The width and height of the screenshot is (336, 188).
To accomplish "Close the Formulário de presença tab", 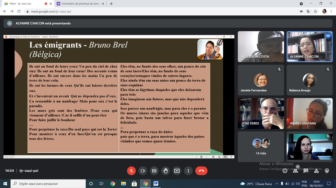I will pyautogui.click(x=103, y=4).
